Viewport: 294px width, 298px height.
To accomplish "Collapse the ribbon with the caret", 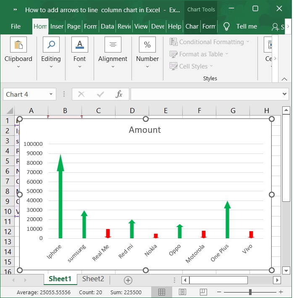I will [x=284, y=79].
